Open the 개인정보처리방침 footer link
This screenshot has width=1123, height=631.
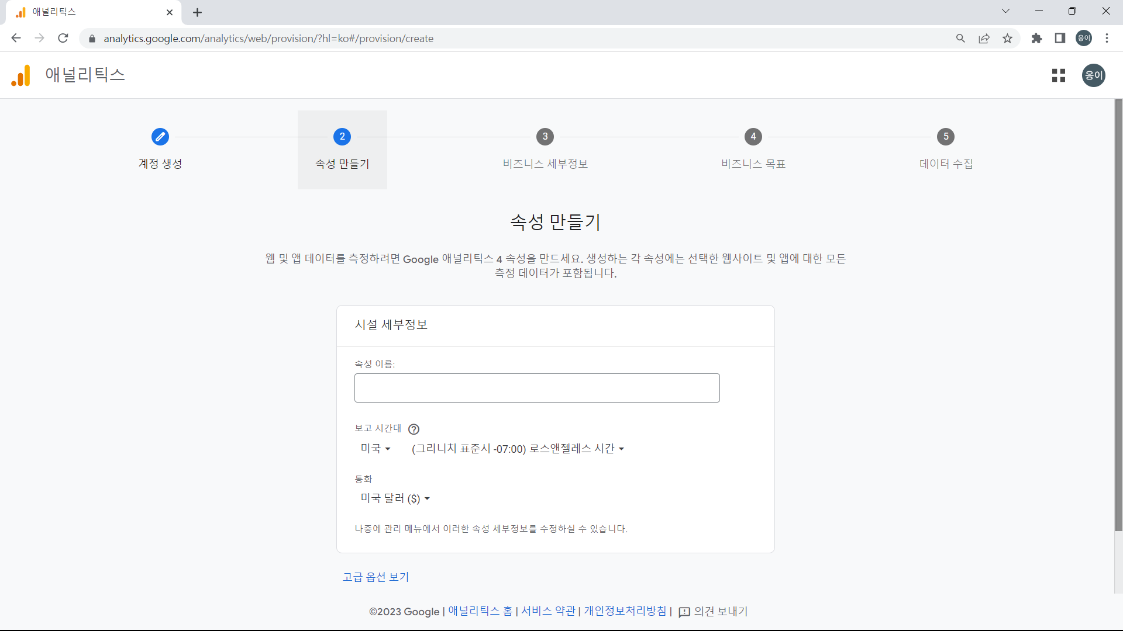click(624, 611)
